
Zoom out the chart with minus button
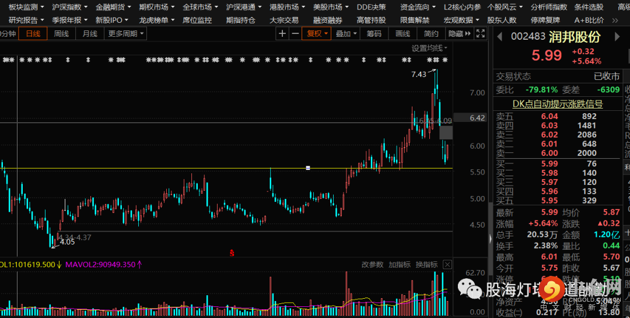[x=295, y=34]
